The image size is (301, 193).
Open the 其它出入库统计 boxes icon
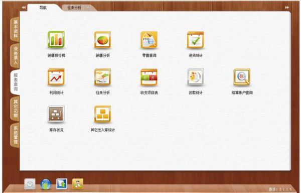(102, 114)
